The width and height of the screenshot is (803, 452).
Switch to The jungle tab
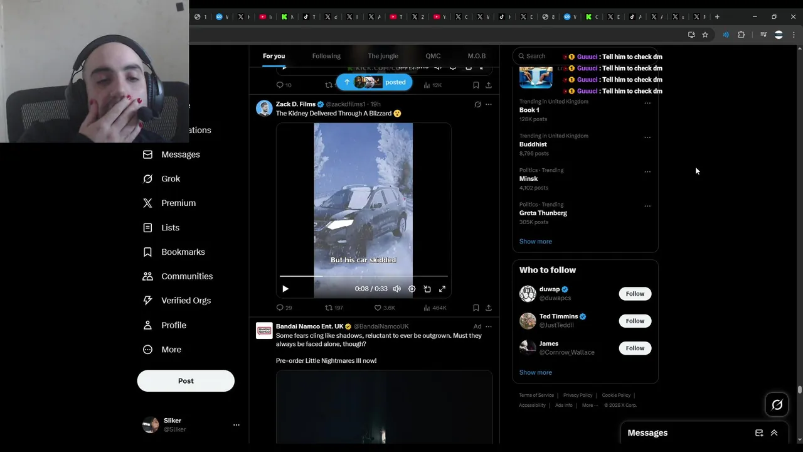383,56
